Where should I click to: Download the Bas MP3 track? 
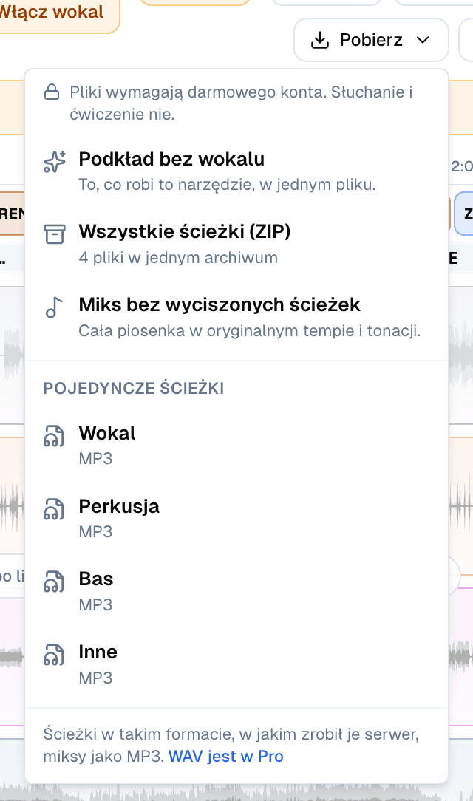(x=236, y=591)
